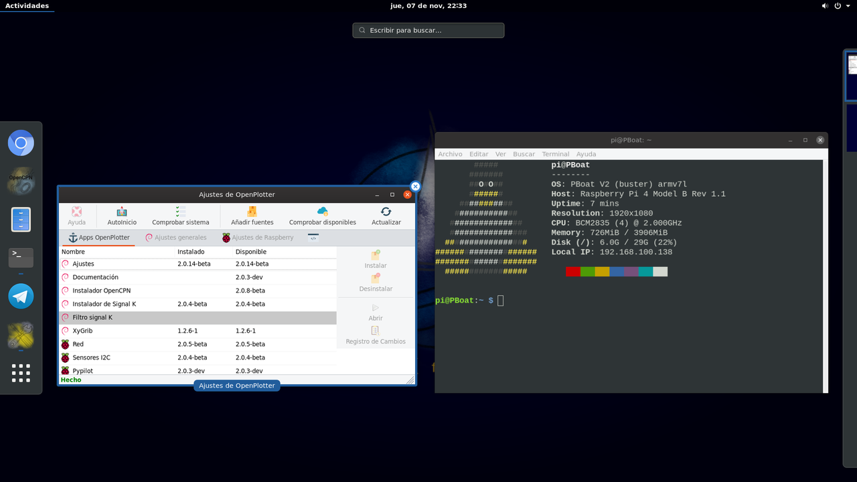Show all applications grid
Image resolution: width=857 pixels, height=482 pixels.
(x=21, y=373)
